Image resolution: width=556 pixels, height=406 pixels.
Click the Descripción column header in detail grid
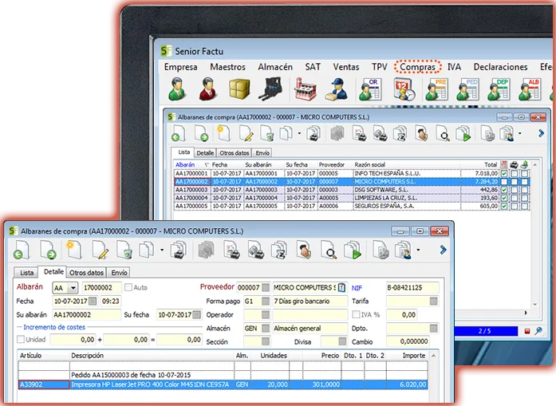(x=152, y=355)
